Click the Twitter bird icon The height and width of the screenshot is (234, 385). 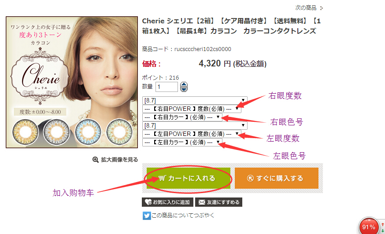coord(147,216)
